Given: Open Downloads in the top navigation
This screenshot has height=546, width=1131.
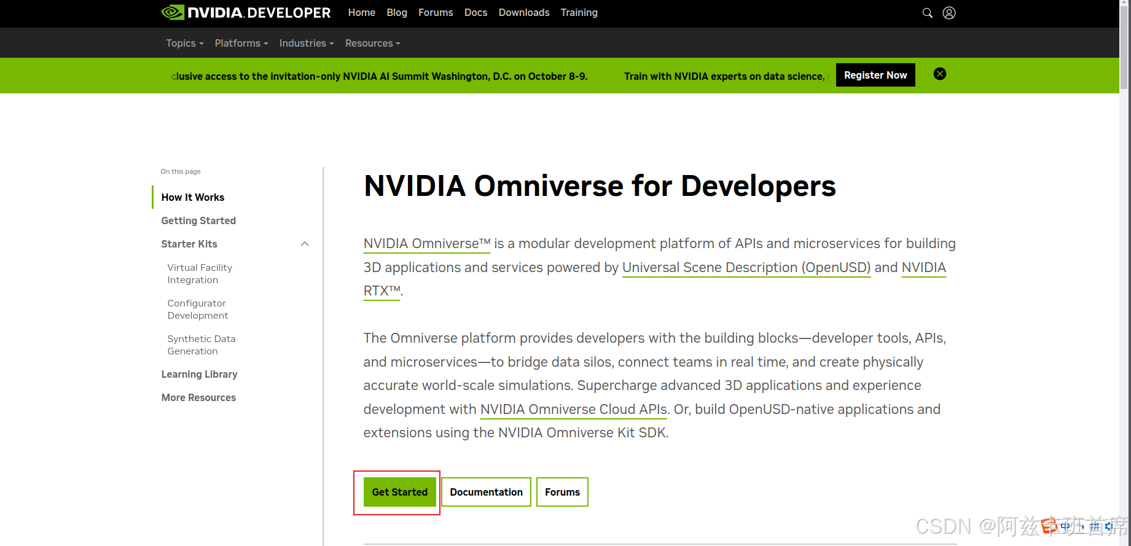Looking at the screenshot, I should click(523, 13).
